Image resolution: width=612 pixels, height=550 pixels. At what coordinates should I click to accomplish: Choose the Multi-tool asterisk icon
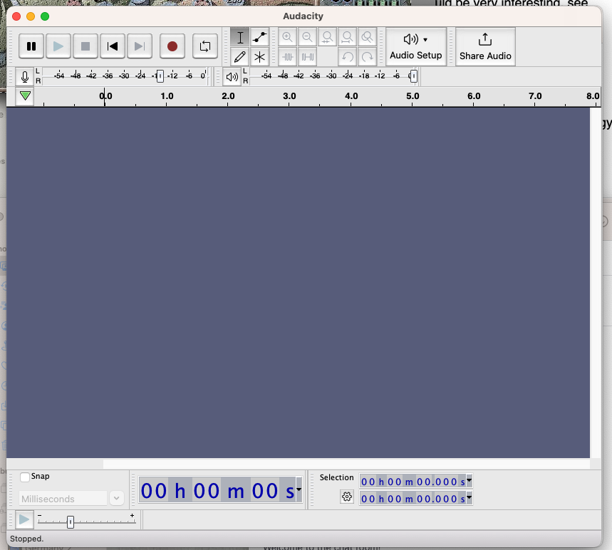coord(260,57)
